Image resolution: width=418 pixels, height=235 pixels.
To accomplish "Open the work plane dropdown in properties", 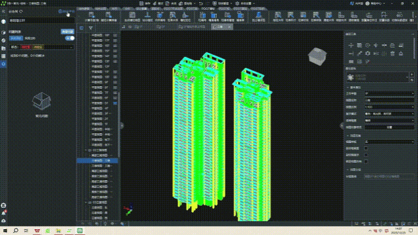I will pos(389,93).
